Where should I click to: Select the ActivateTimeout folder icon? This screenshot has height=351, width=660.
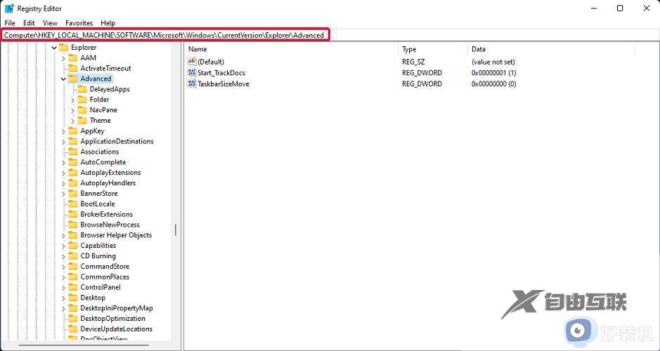click(x=73, y=68)
